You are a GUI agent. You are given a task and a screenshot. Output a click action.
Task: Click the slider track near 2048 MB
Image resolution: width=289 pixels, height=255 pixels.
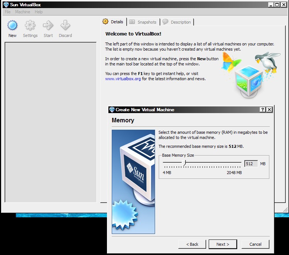click(239, 162)
